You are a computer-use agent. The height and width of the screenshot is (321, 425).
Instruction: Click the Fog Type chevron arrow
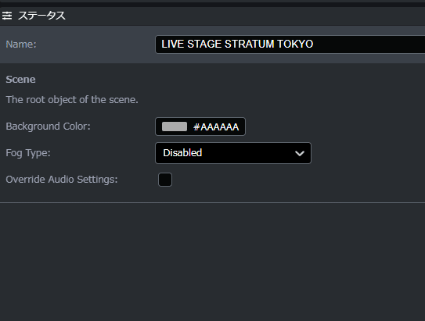click(300, 154)
